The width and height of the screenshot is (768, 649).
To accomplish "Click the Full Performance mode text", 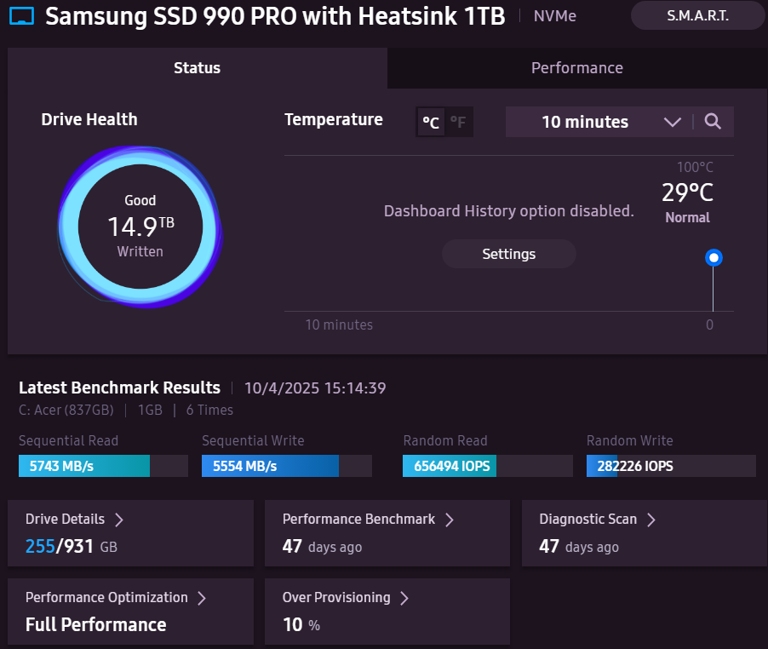I will (96, 624).
